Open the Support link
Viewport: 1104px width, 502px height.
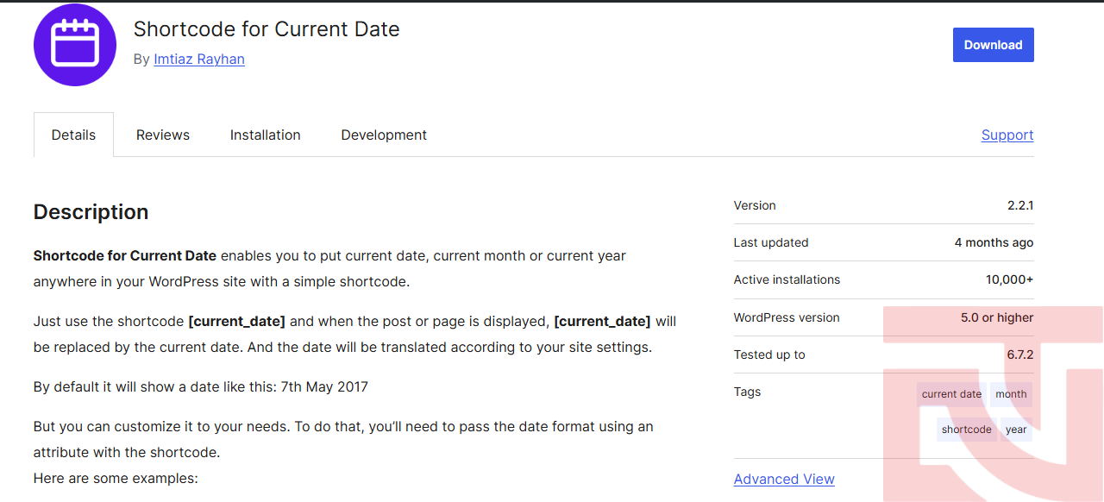(x=1007, y=135)
